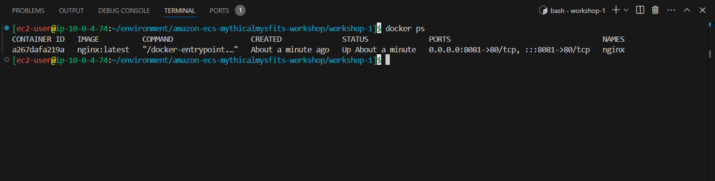The width and height of the screenshot is (715, 181).
Task: Click the bash terminal cube icon
Action: coord(543,10)
